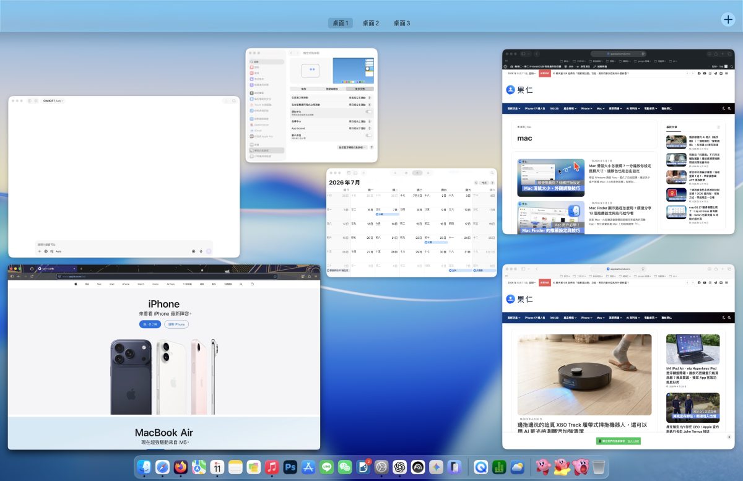The image size is (743, 481).
Task: Toggle 顯示桌面 switch in trackpad settings
Action: (369, 135)
